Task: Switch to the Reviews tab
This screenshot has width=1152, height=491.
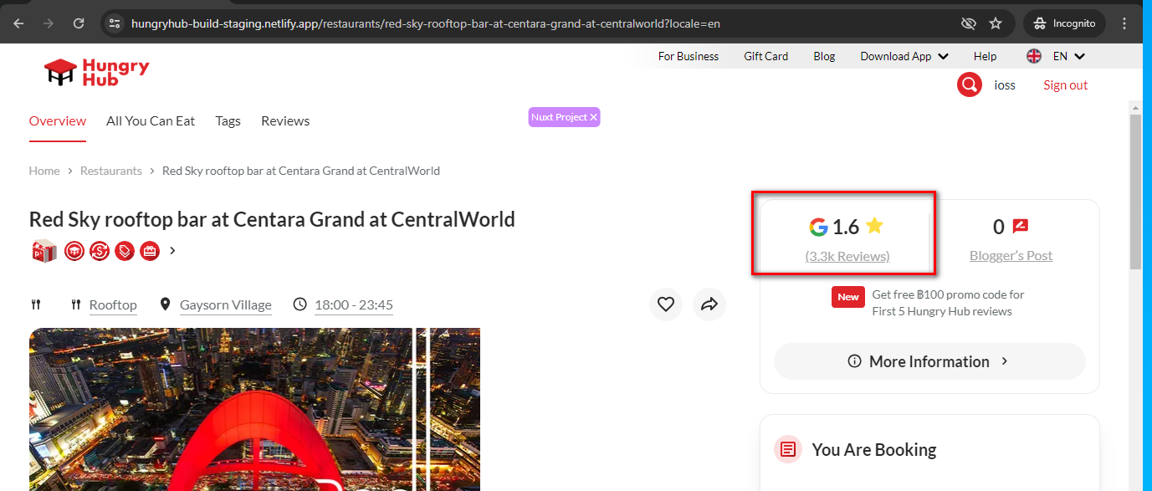Action: (285, 120)
